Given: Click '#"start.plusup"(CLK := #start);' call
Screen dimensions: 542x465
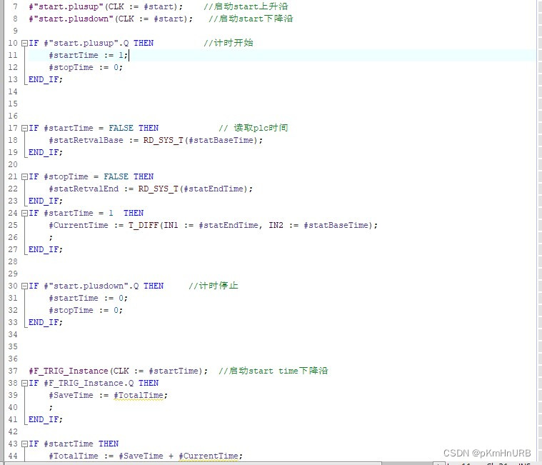Looking at the screenshot, I should pyautogui.click(x=106, y=6).
